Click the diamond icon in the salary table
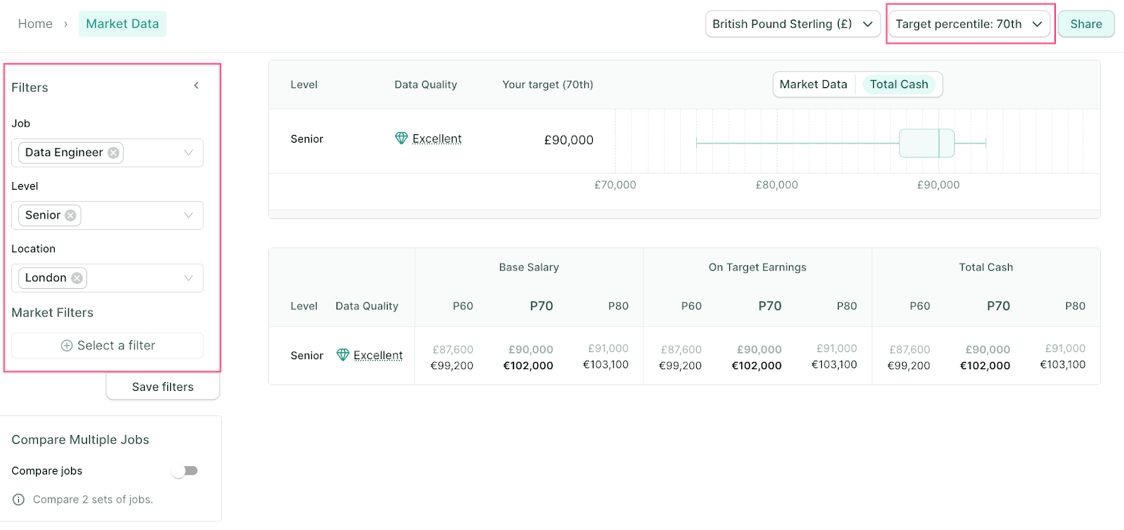This screenshot has width=1124, height=530. [x=343, y=355]
